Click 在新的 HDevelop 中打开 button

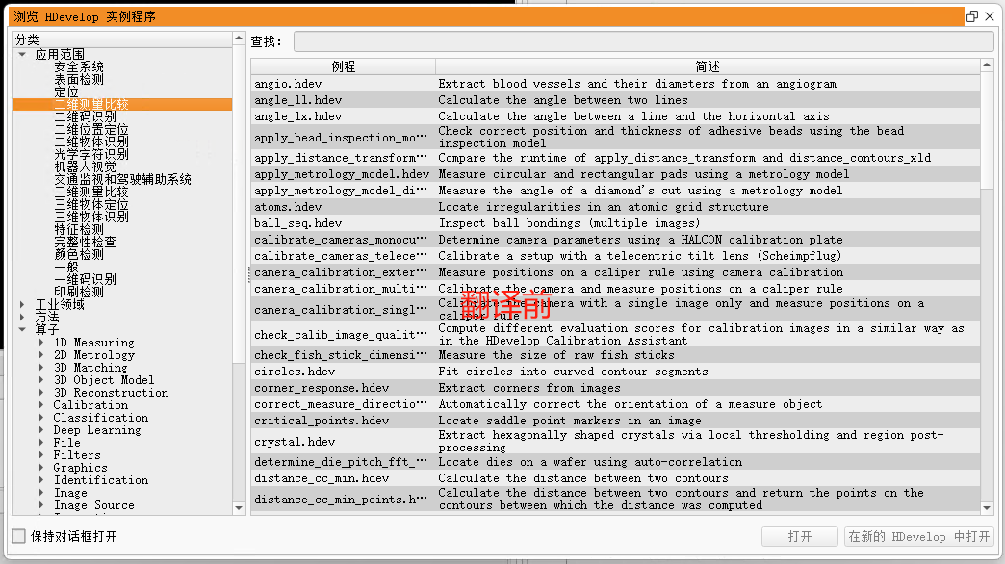click(918, 536)
